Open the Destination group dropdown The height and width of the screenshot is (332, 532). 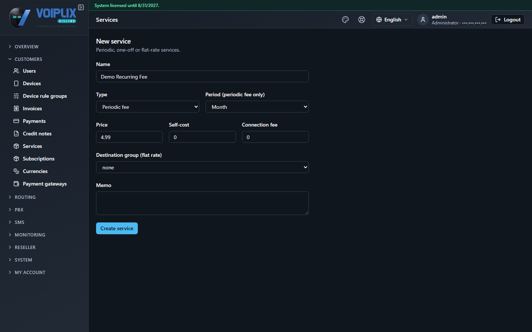click(x=202, y=167)
